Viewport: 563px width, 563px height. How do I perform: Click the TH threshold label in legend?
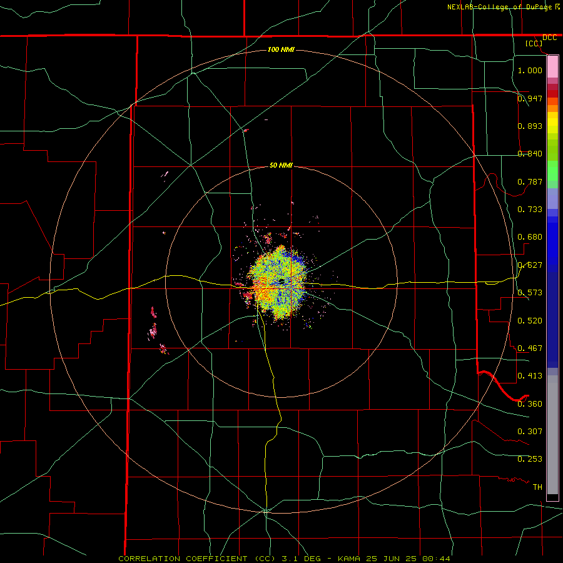(537, 487)
